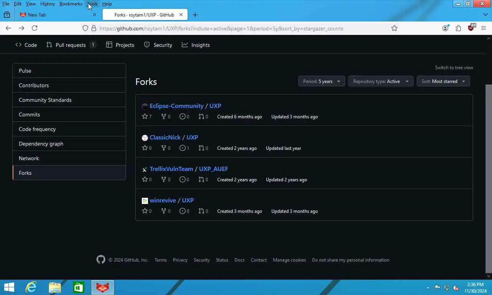Open the Sort: Most starred dropdown

point(443,81)
